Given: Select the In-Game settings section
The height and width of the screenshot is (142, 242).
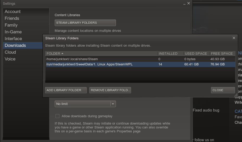Looking at the screenshot, I should pos(13,32).
